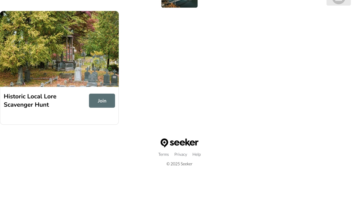Click the columned monument in the cemetery photo
The height and width of the screenshot is (201, 359).
tap(66, 53)
